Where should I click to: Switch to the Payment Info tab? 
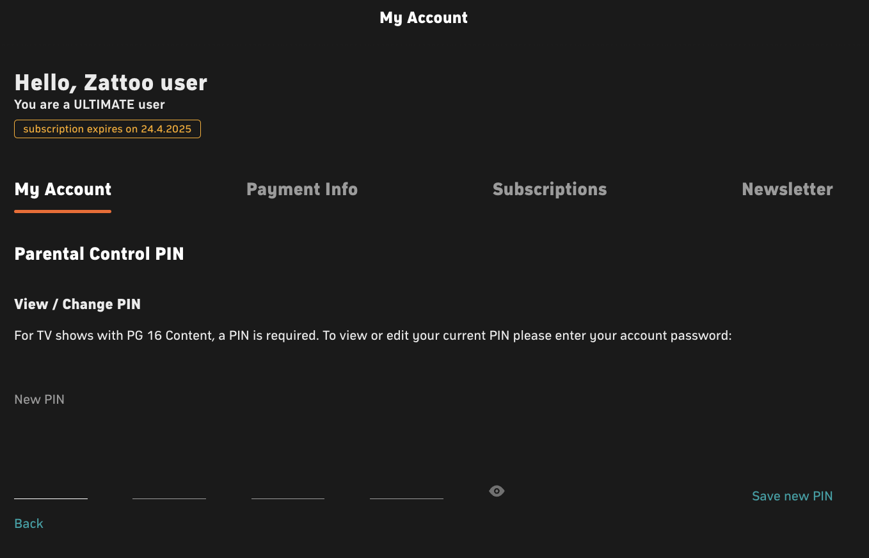click(x=302, y=189)
